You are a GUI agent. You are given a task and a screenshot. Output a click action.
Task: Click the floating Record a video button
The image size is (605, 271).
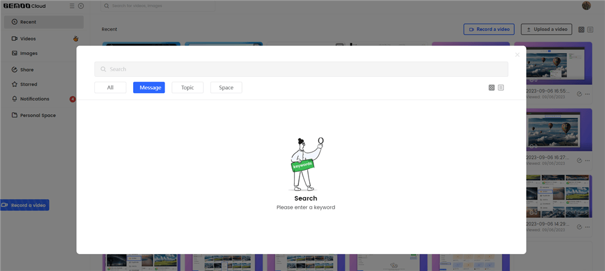[x=25, y=205]
